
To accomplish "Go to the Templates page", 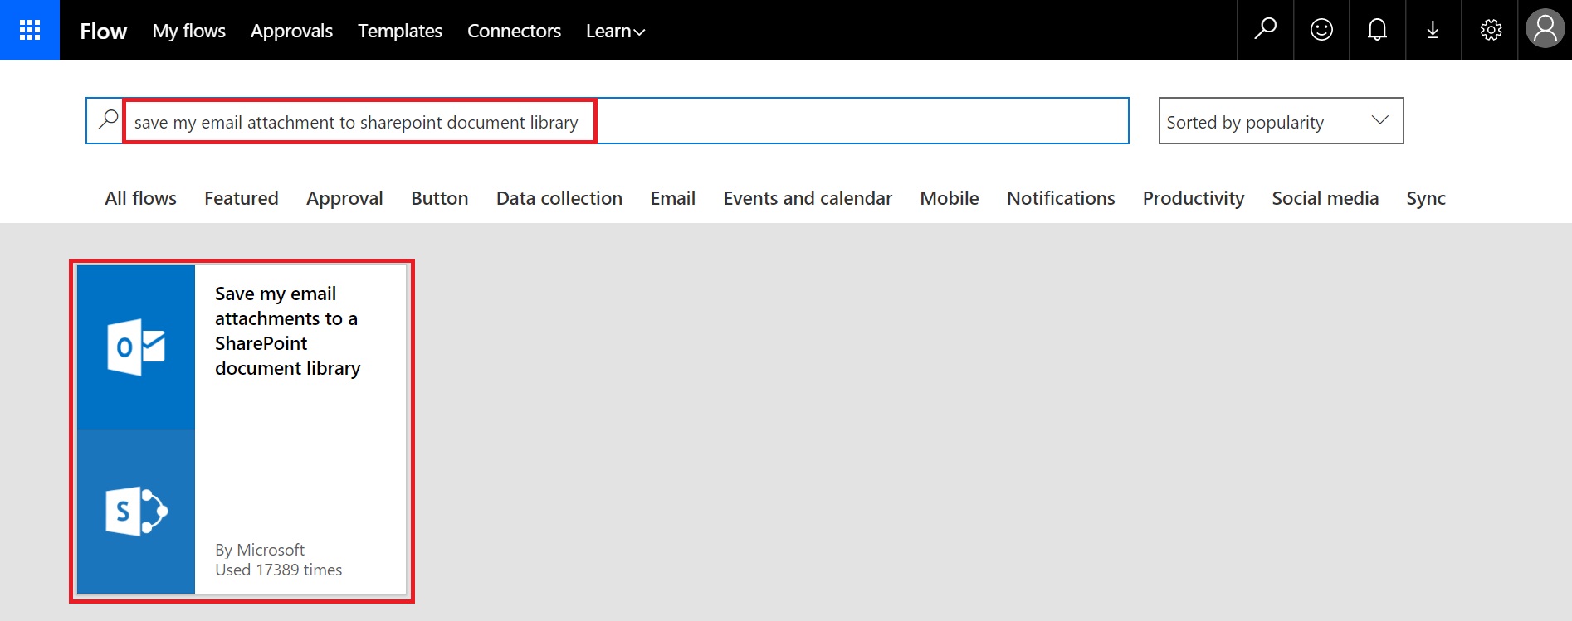I will 400,31.
